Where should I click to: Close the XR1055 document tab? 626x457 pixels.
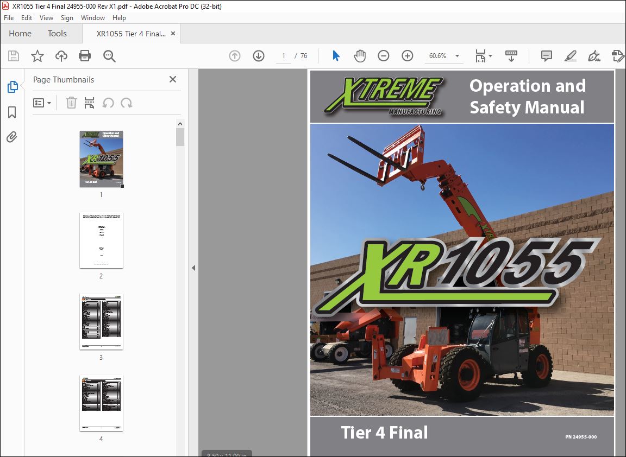(x=173, y=34)
